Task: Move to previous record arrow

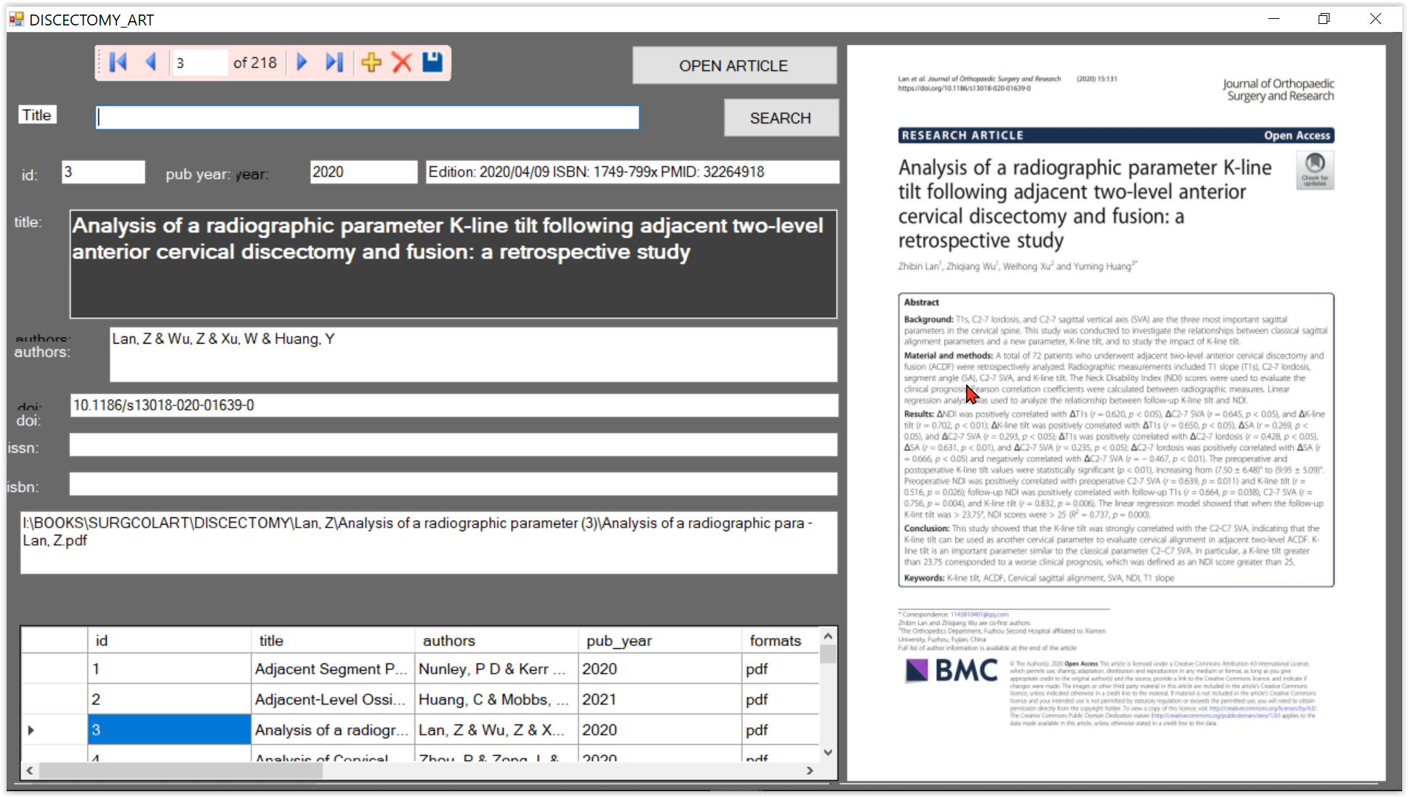Action: coord(150,62)
